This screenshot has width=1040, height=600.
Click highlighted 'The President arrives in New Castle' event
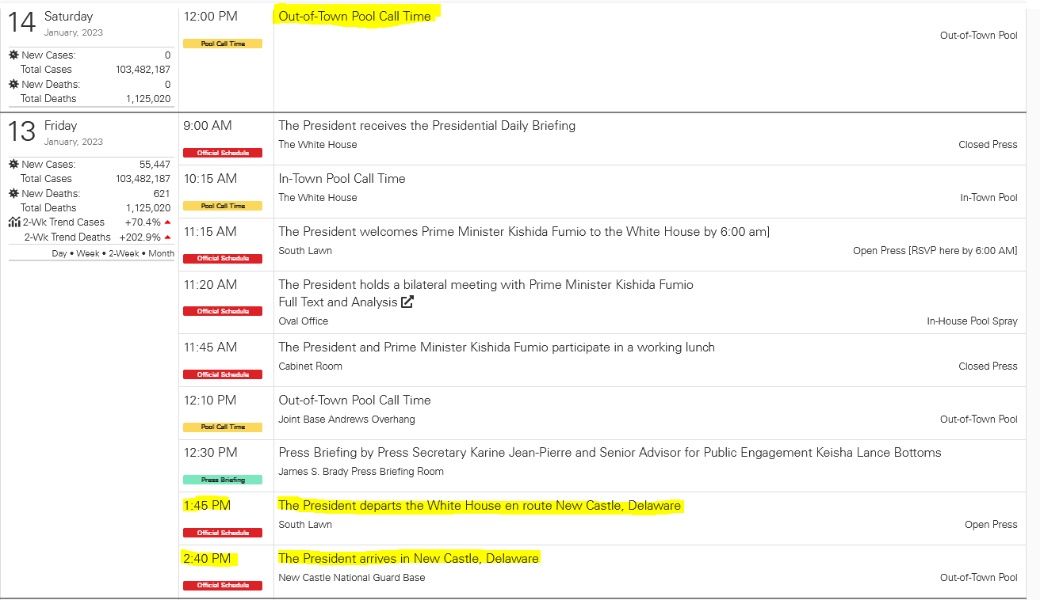coord(408,558)
